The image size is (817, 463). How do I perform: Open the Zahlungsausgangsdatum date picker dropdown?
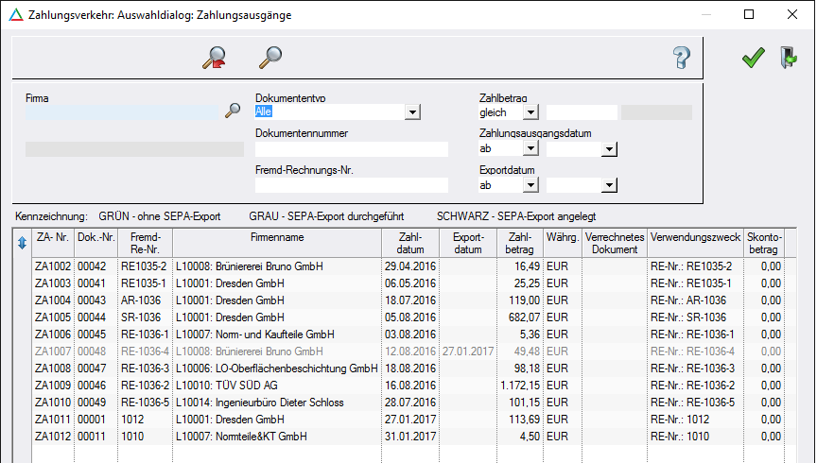pyautogui.click(x=609, y=148)
